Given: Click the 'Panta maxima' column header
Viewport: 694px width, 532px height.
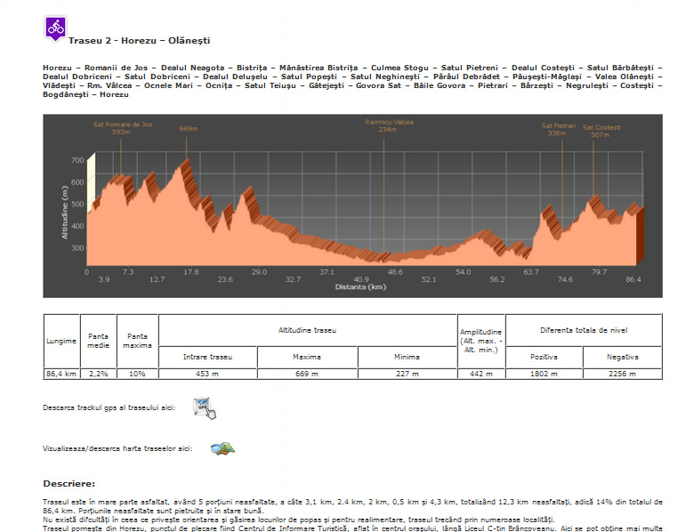Looking at the screenshot, I should coord(137,340).
